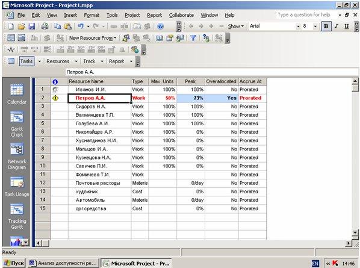Select resource Иванов И.И. cell

pyautogui.click(x=99, y=90)
